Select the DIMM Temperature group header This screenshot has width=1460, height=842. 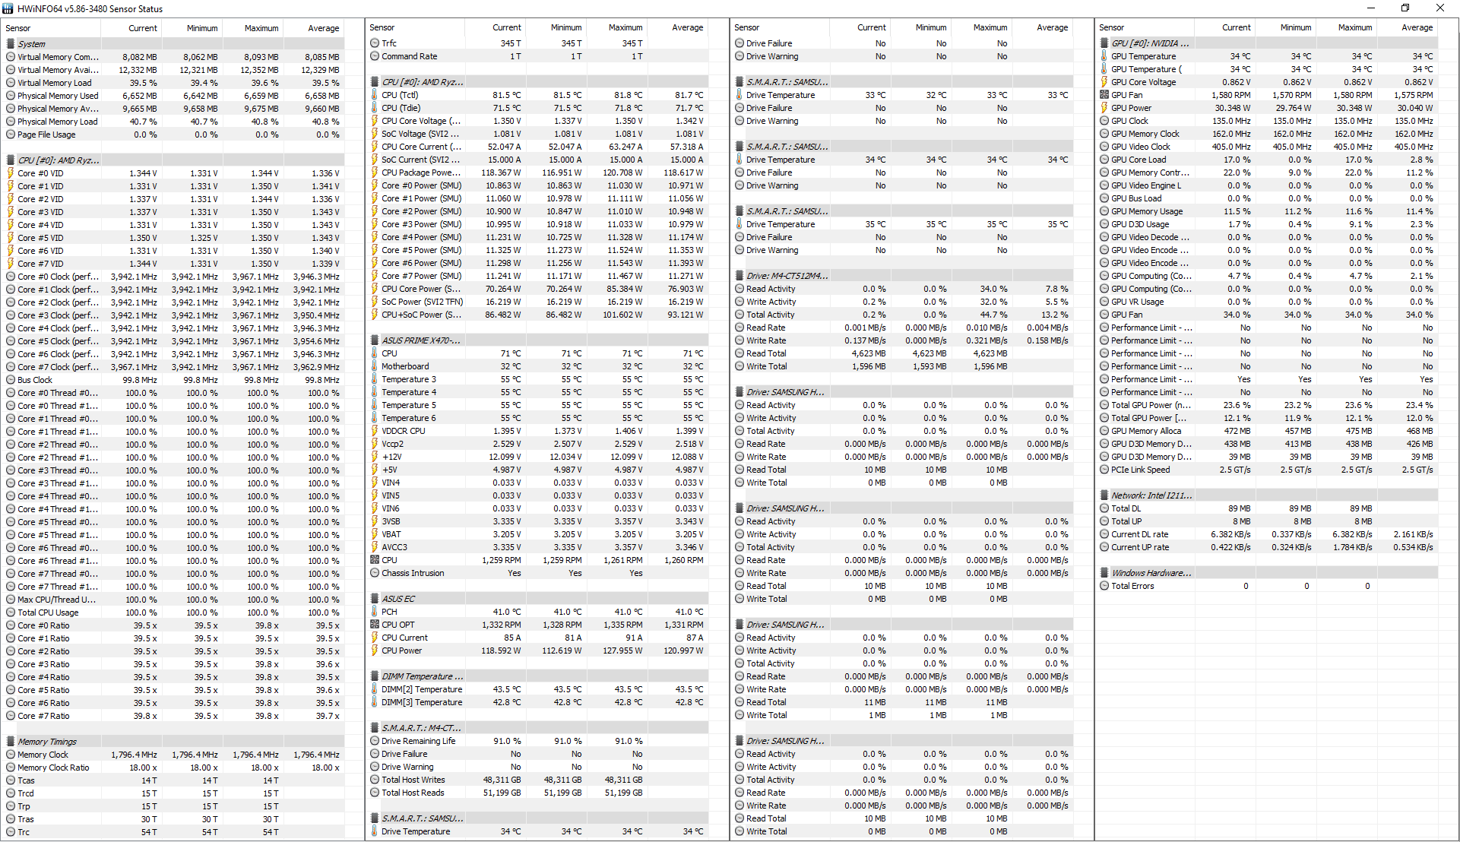pos(422,676)
